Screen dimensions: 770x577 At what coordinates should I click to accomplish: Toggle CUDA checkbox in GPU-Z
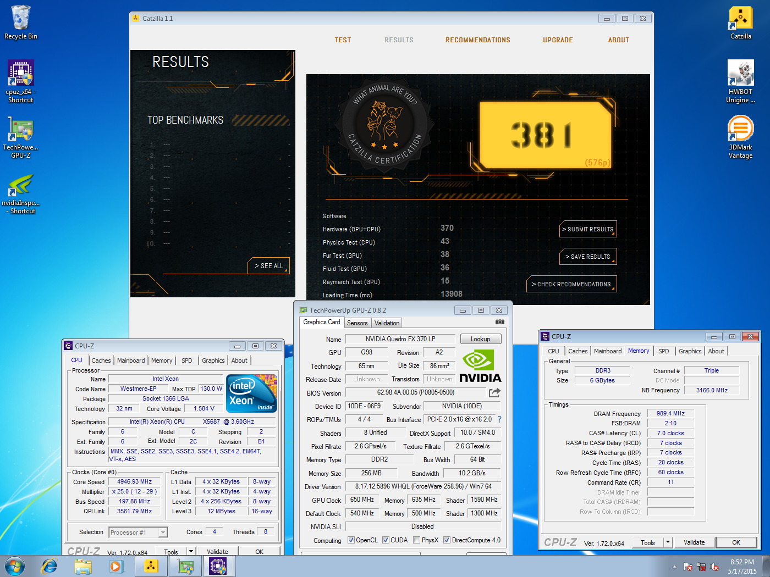click(386, 540)
